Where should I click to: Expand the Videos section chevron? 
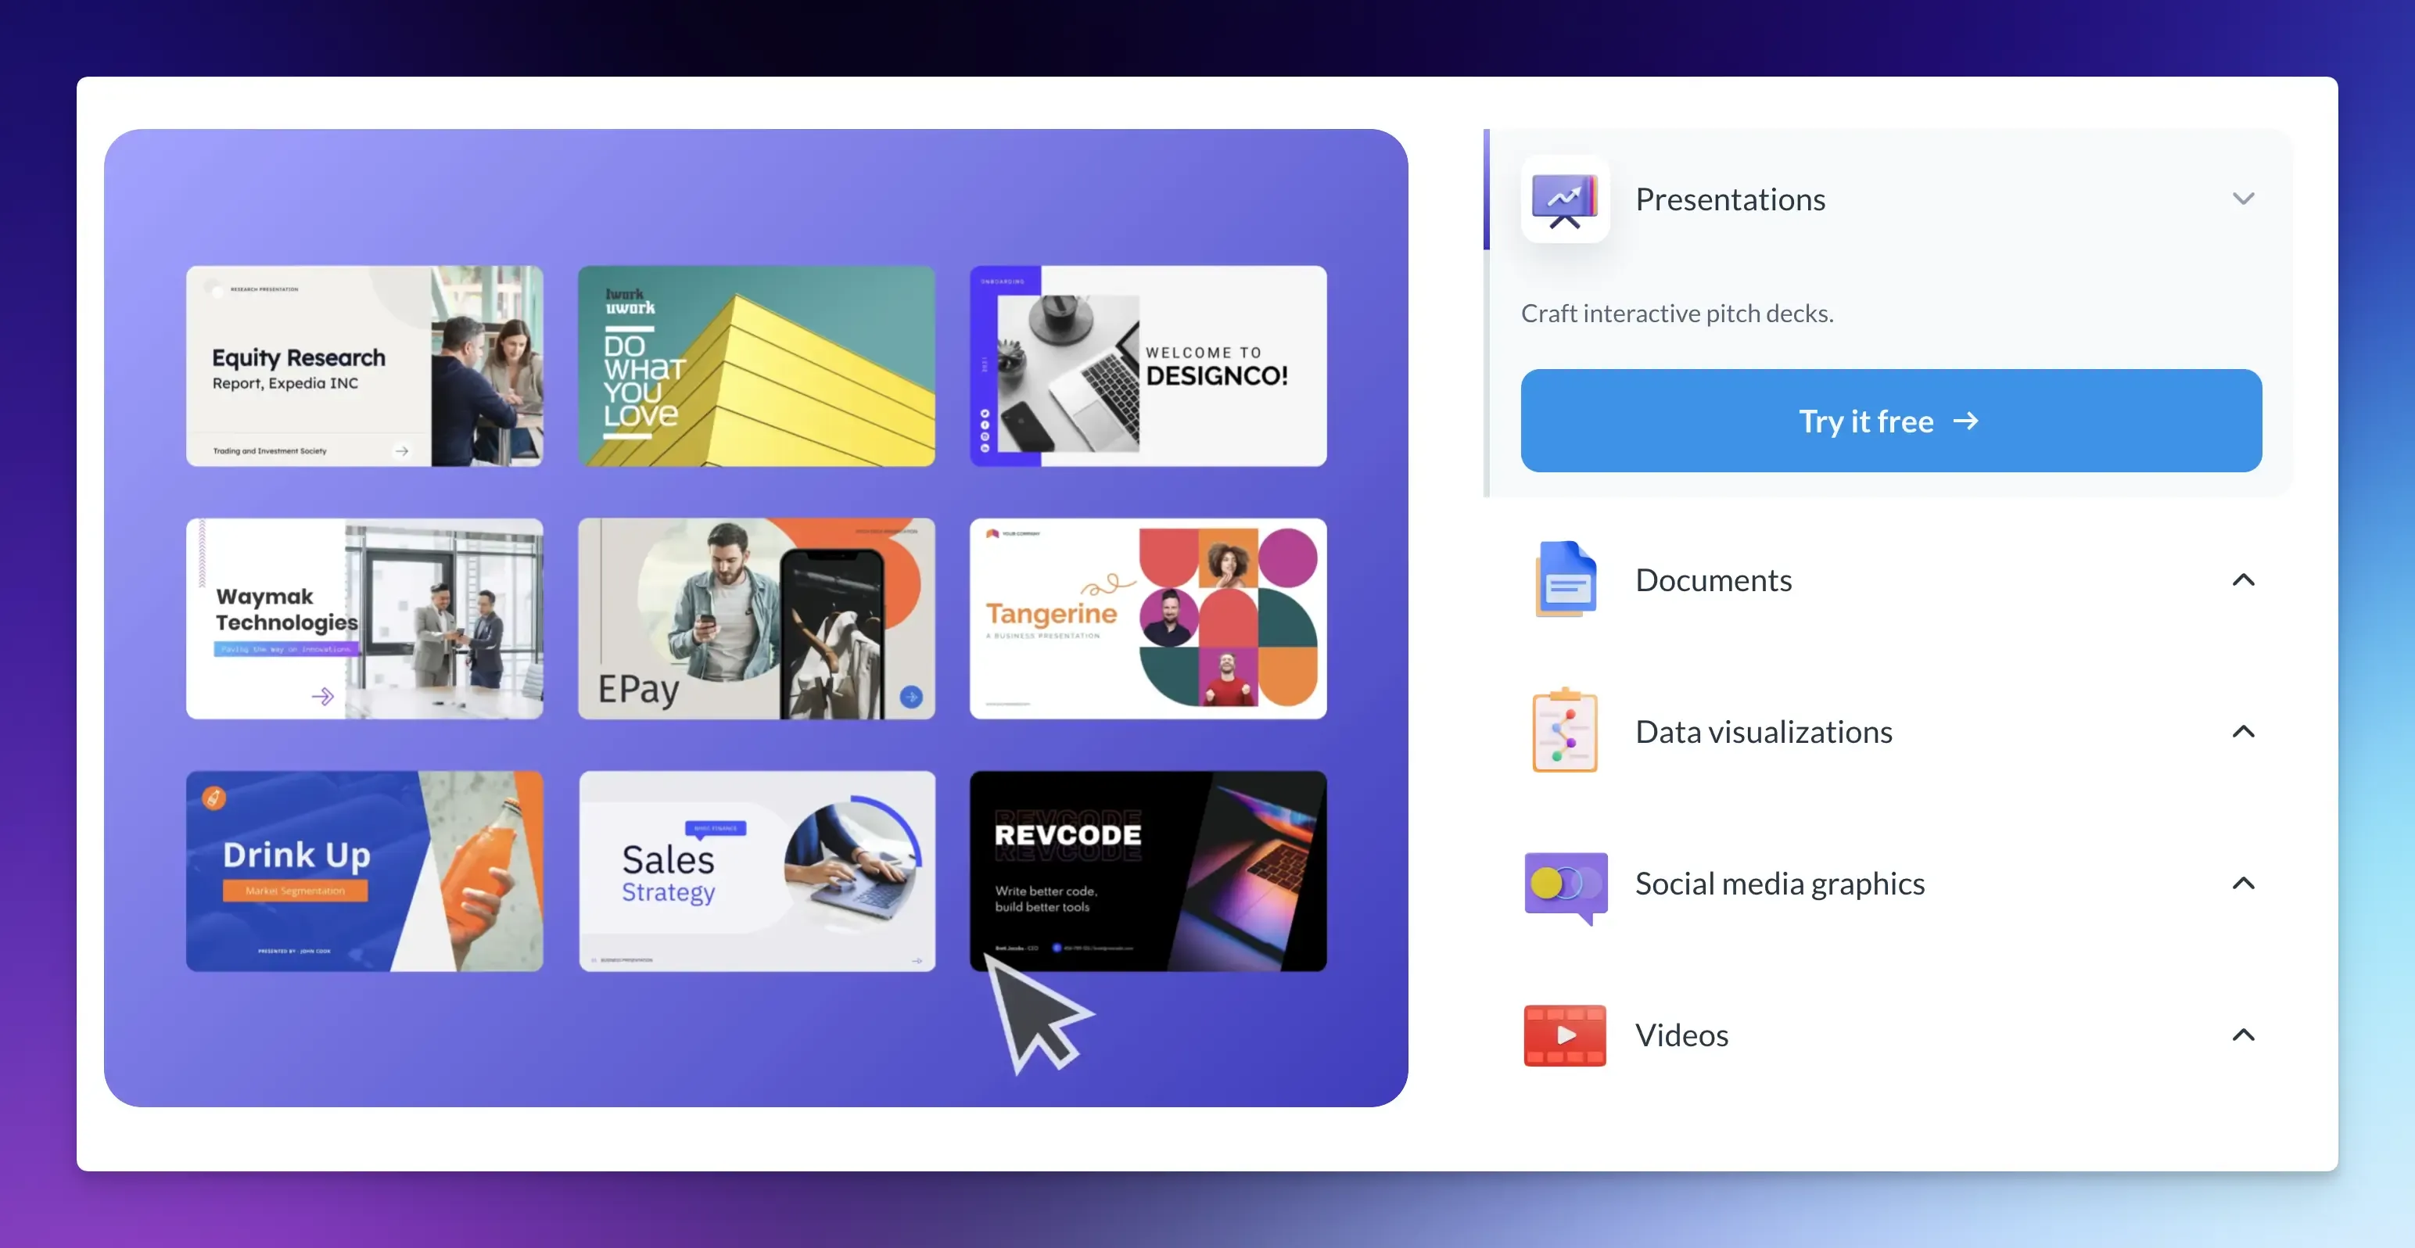(2242, 1035)
